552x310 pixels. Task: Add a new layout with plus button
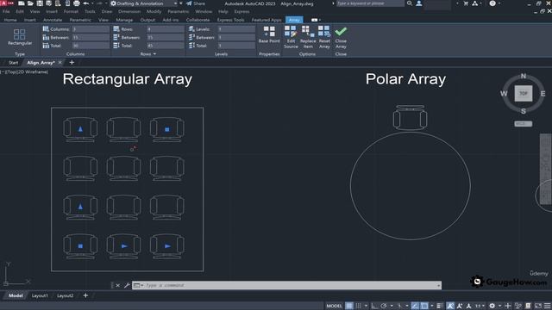pyautogui.click(x=85, y=295)
